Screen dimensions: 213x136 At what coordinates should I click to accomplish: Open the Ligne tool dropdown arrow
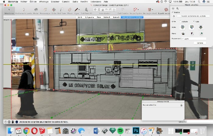(79, 10)
